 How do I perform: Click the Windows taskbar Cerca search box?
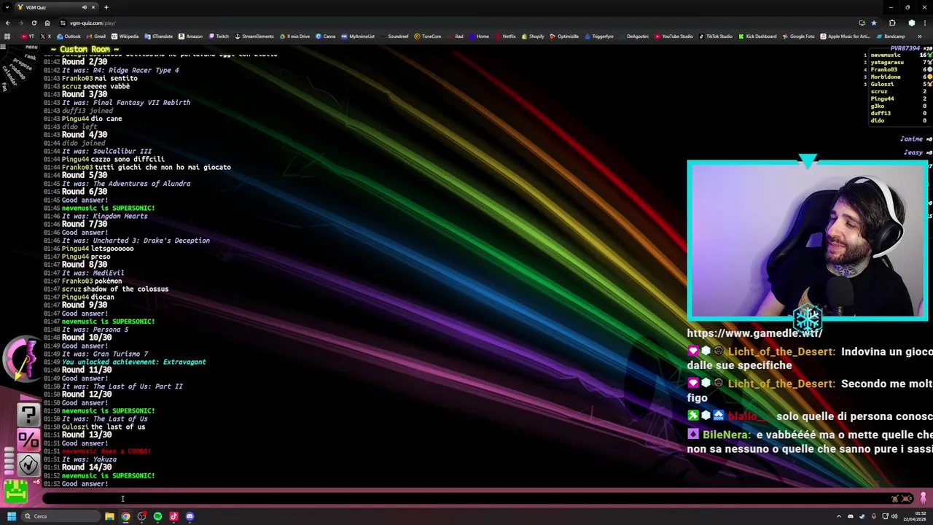pyautogui.click(x=60, y=516)
